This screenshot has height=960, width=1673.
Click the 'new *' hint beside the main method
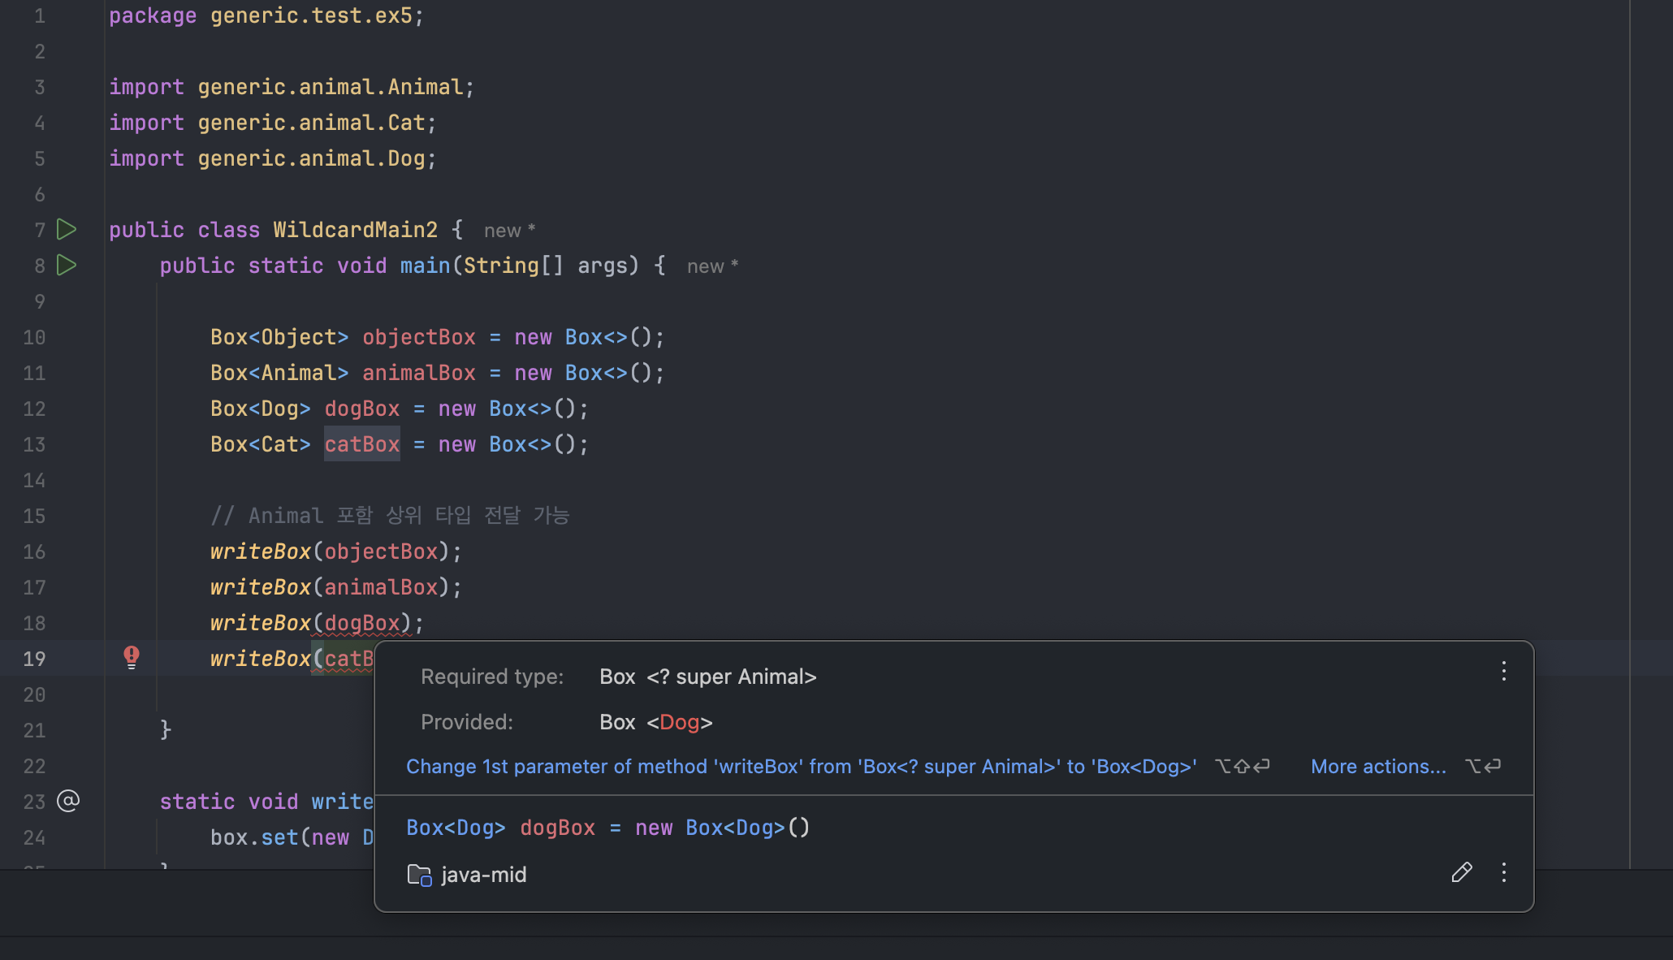pyautogui.click(x=712, y=266)
